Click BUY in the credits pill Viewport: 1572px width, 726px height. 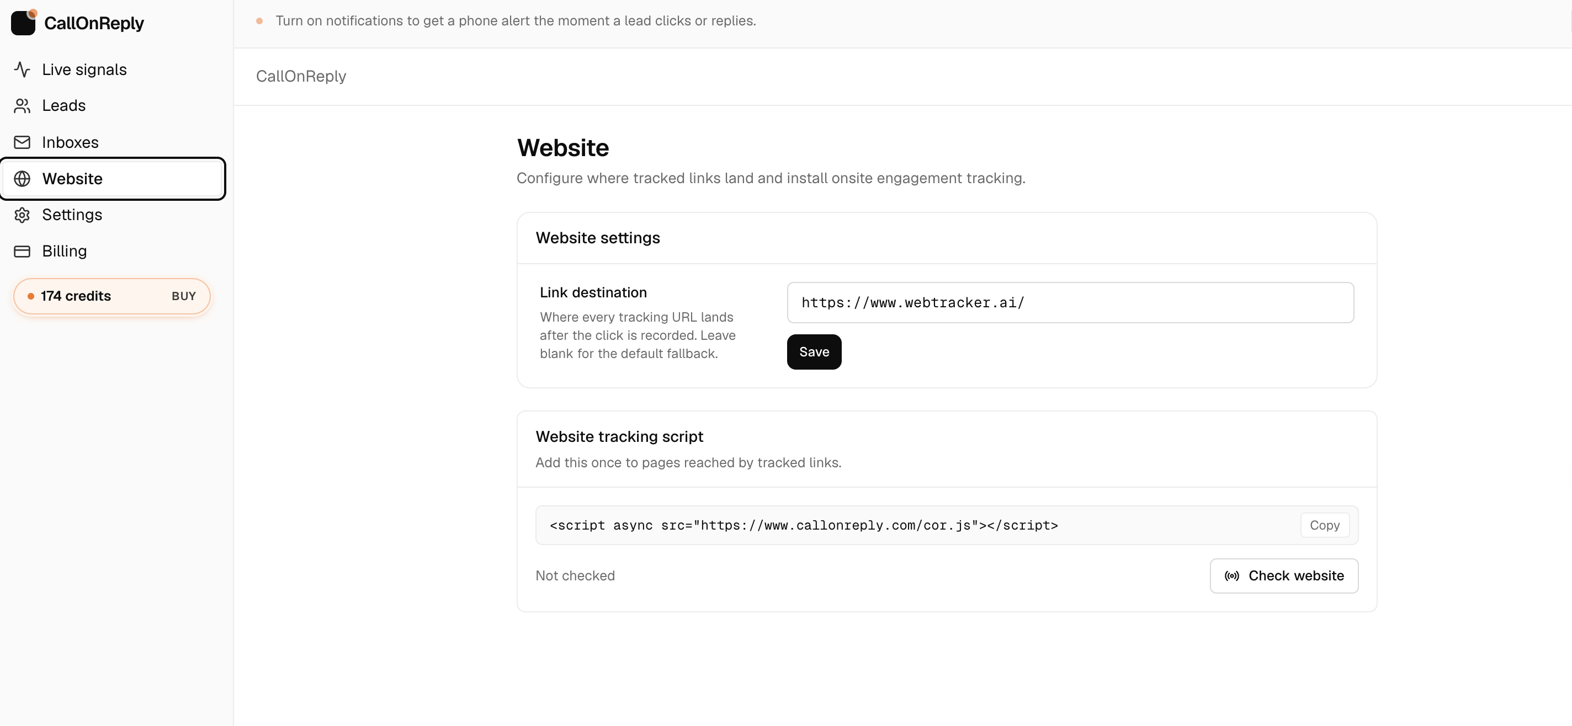(183, 296)
